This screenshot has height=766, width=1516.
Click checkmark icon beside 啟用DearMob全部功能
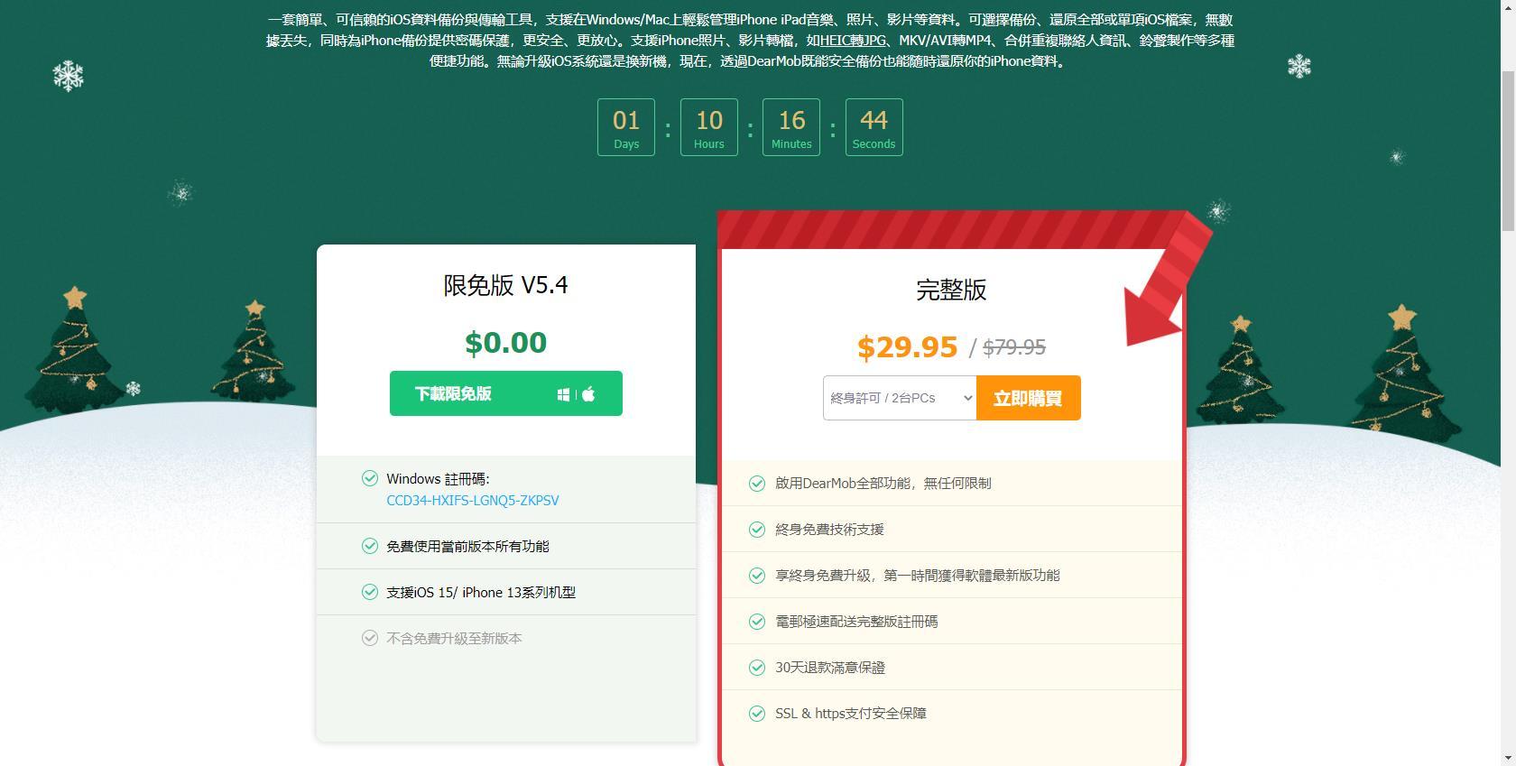[757, 484]
